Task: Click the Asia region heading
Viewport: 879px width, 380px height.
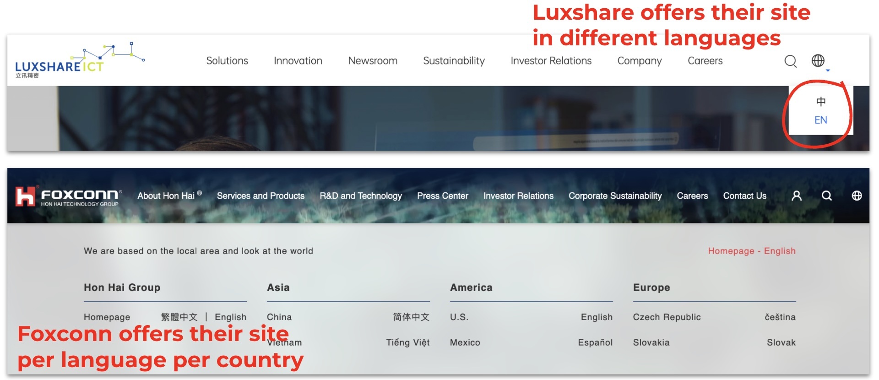Action: coord(278,288)
